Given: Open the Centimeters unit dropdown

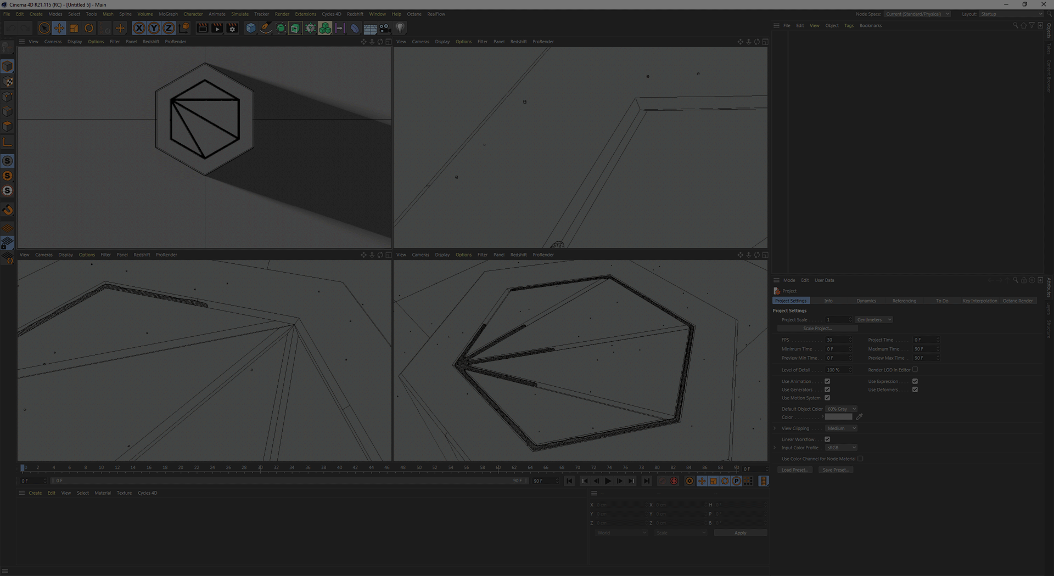Looking at the screenshot, I should pyautogui.click(x=873, y=320).
